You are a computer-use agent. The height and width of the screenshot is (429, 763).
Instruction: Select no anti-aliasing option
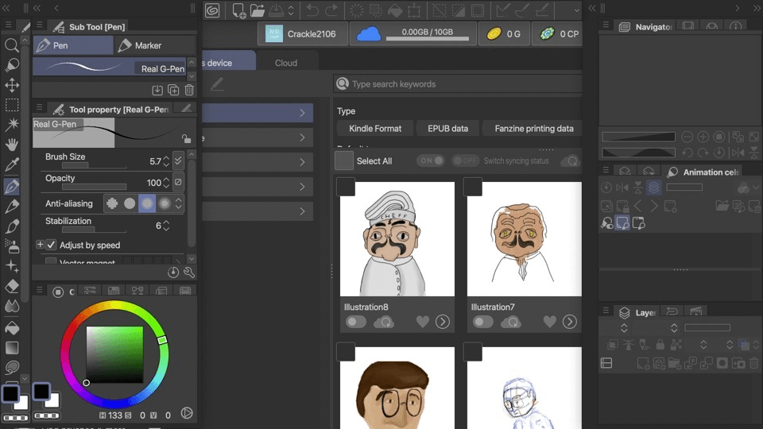point(112,203)
